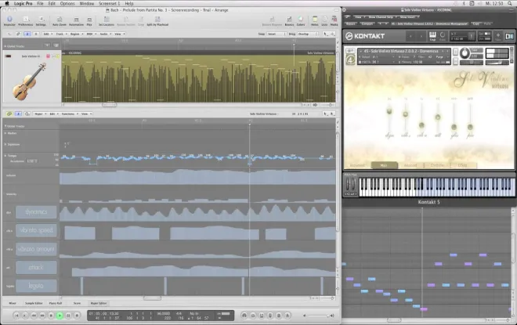This screenshot has height=325, width=517.
Task: Open the Track local menu
Action: (61, 34)
